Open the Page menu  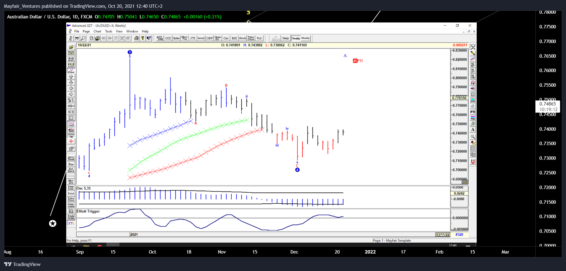pyautogui.click(x=86, y=31)
